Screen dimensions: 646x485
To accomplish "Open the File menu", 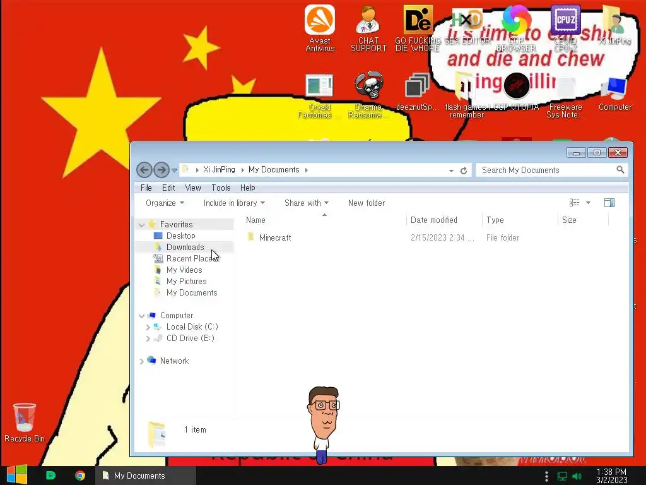I will [x=146, y=188].
